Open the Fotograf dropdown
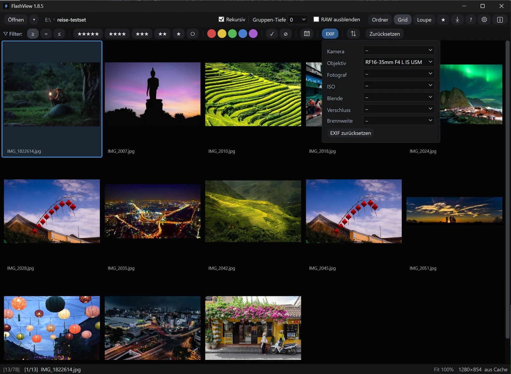 click(x=399, y=74)
